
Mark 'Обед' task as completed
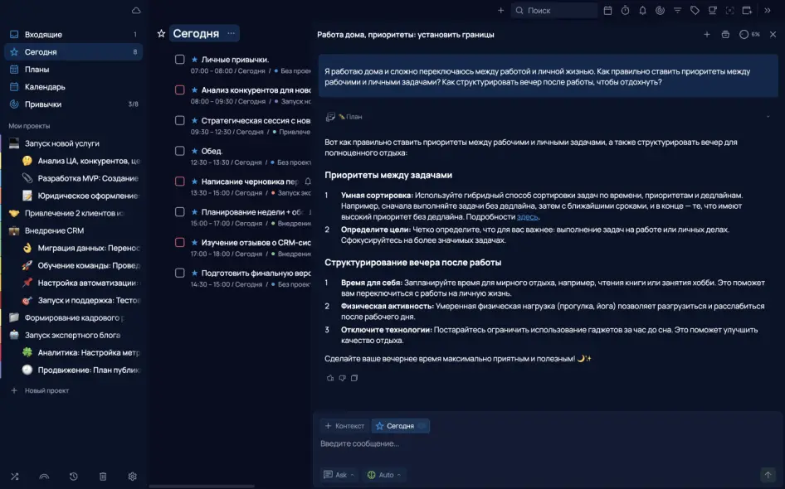tap(179, 151)
